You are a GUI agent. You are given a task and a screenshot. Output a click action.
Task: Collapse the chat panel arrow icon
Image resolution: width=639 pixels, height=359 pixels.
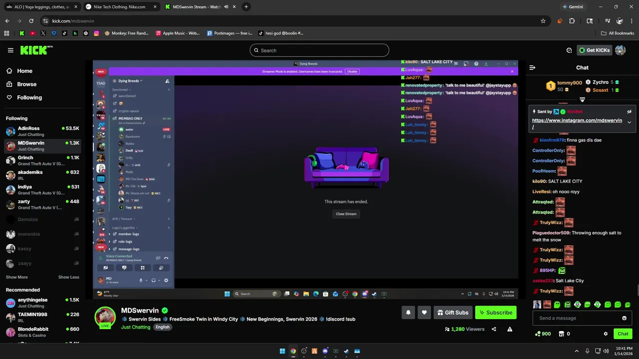point(532,67)
